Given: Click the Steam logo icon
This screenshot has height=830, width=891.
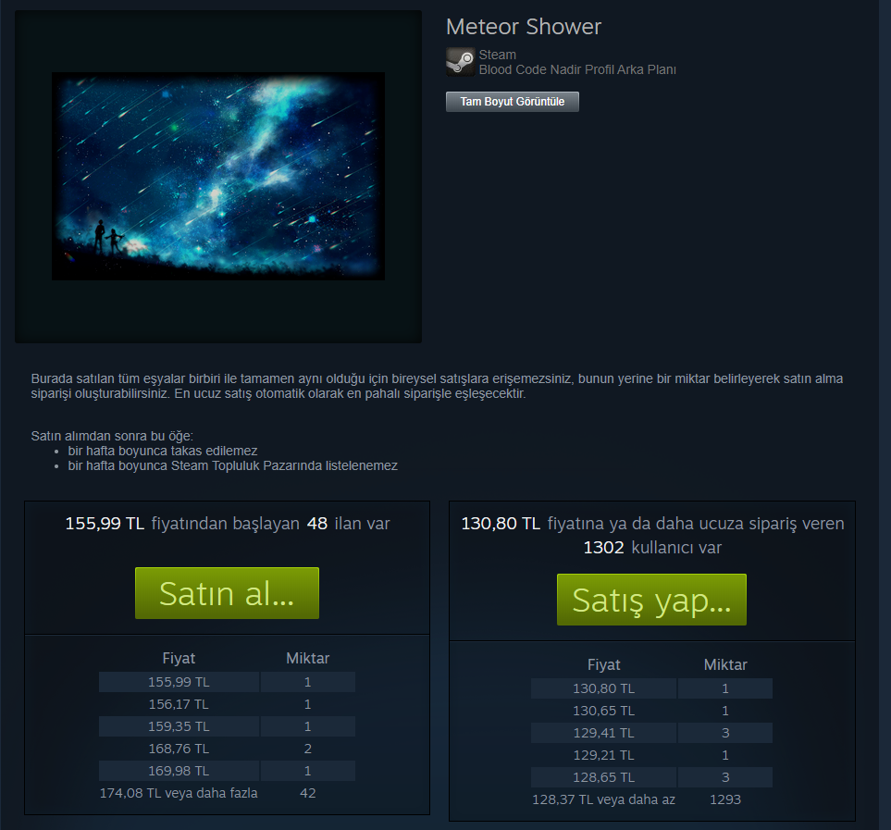Looking at the screenshot, I should click(x=460, y=62).
